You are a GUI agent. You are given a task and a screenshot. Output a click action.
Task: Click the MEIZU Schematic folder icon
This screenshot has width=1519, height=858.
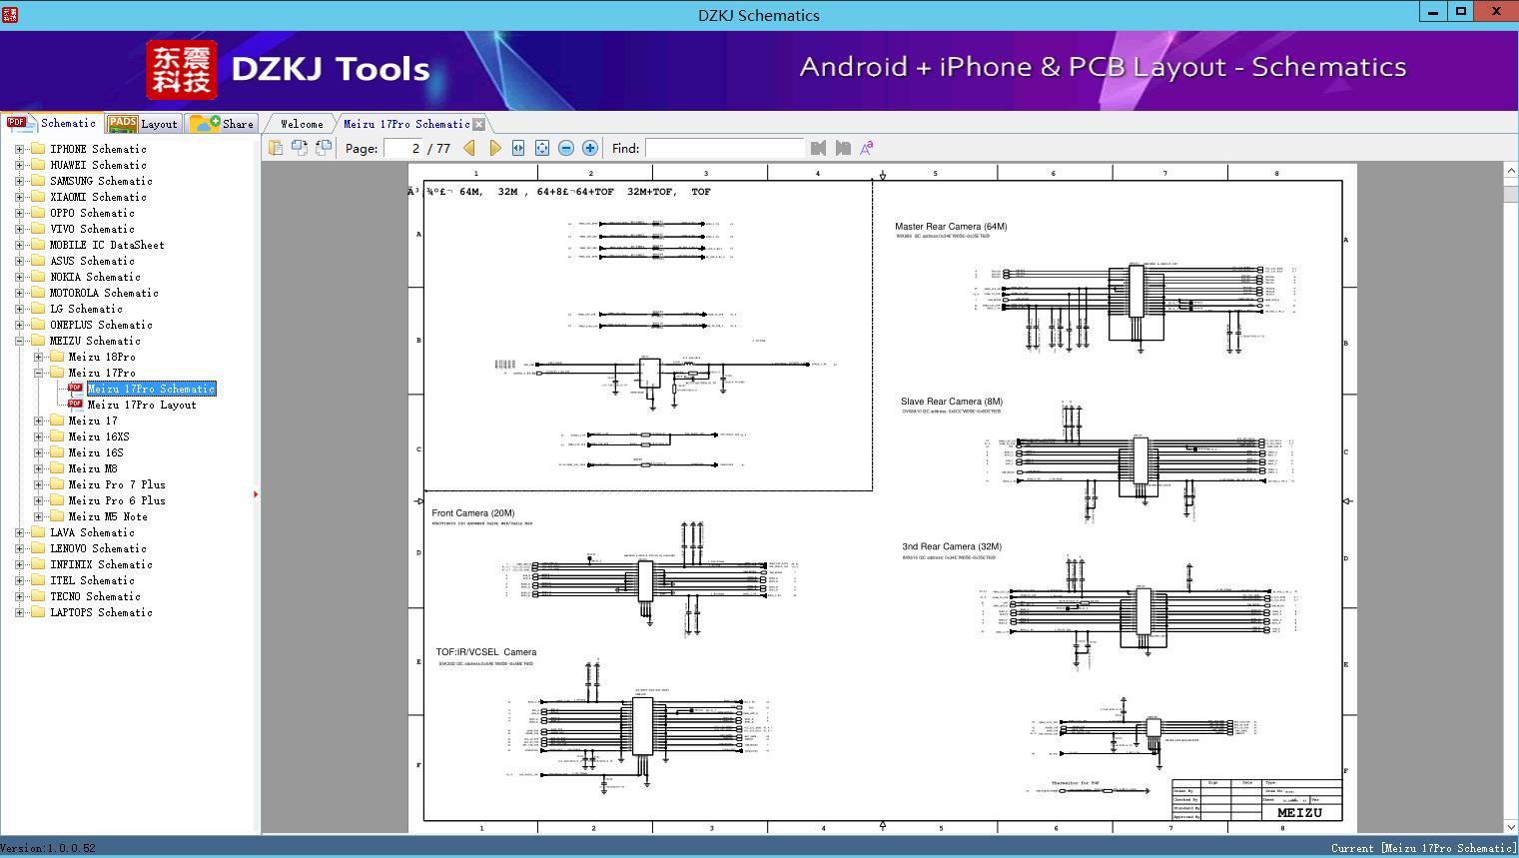point(38,341)
